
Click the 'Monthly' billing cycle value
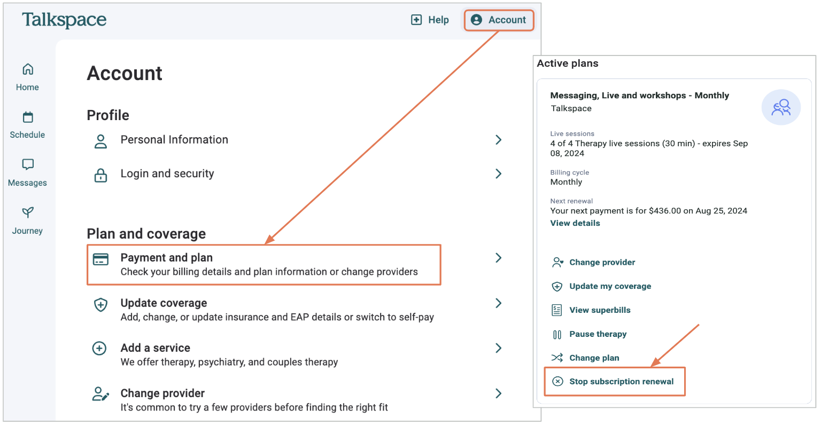[x=567, y=182]
